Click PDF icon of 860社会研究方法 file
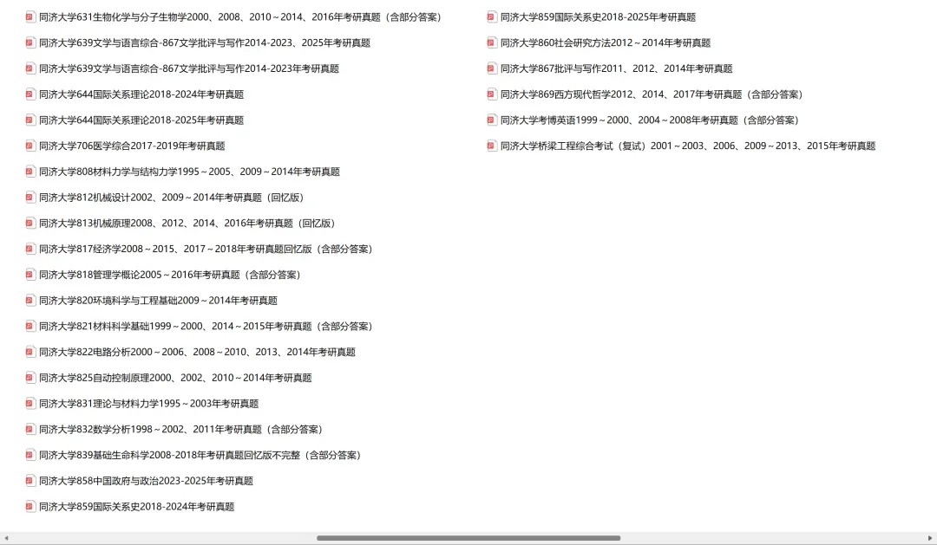This screenshot has height=545, width=937. [x=492, y=43]
